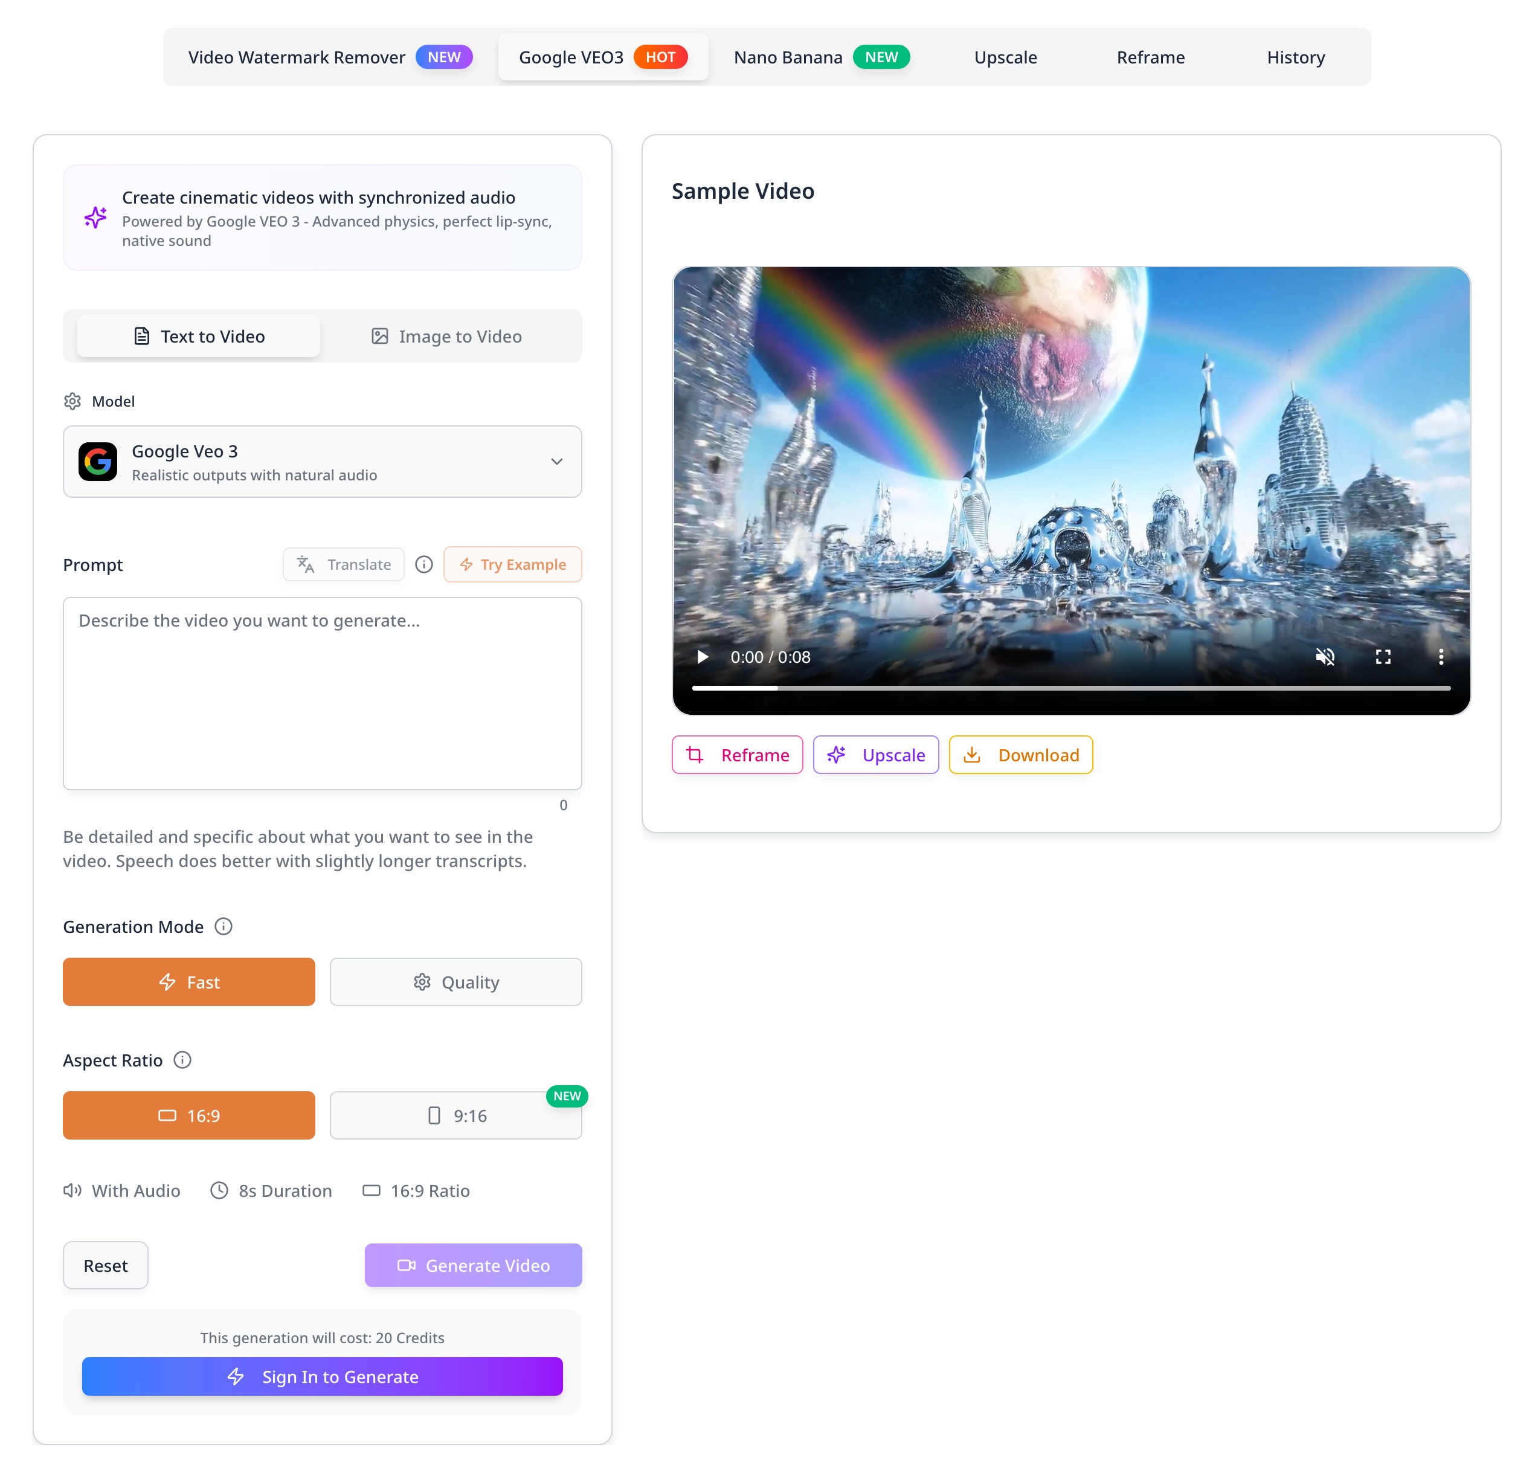Enter fullscreen on the sample video
Viewport: 1538px width, 1461px height.
pyautogui.click(x=1383, y=657)
